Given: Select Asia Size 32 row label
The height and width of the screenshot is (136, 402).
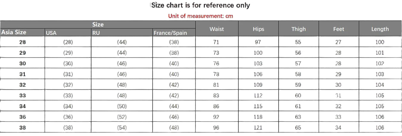Looking at the screenshot, I should pyautogui.click(x=22, y=85).
